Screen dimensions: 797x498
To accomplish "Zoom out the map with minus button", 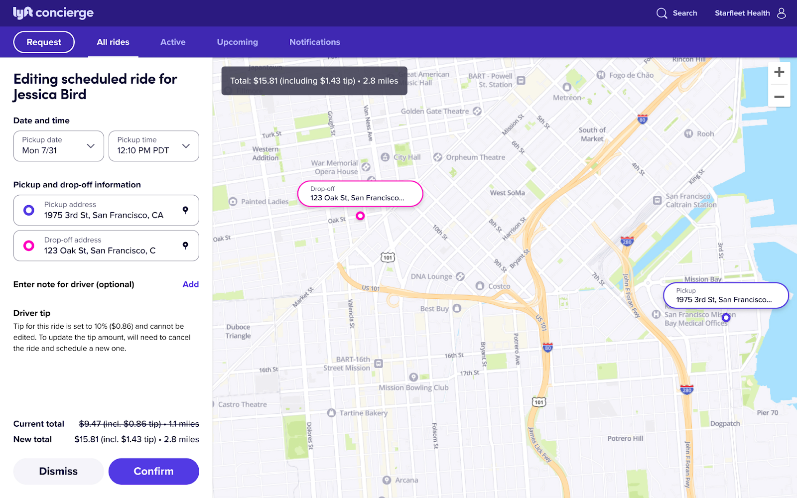I will click(779, 97).
